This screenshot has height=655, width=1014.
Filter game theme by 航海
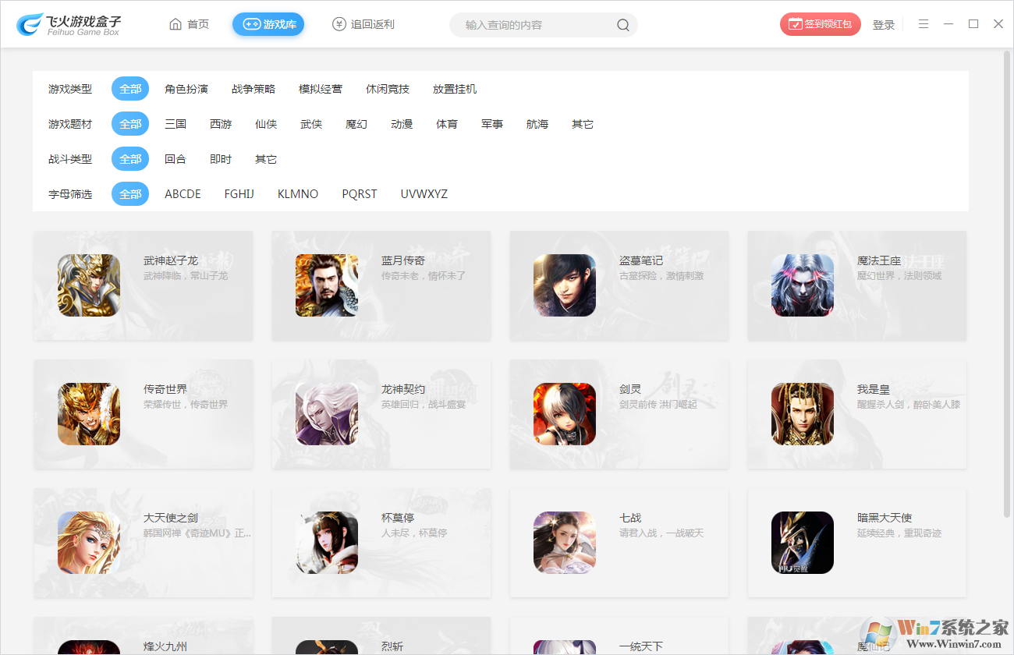pos(537,124)
